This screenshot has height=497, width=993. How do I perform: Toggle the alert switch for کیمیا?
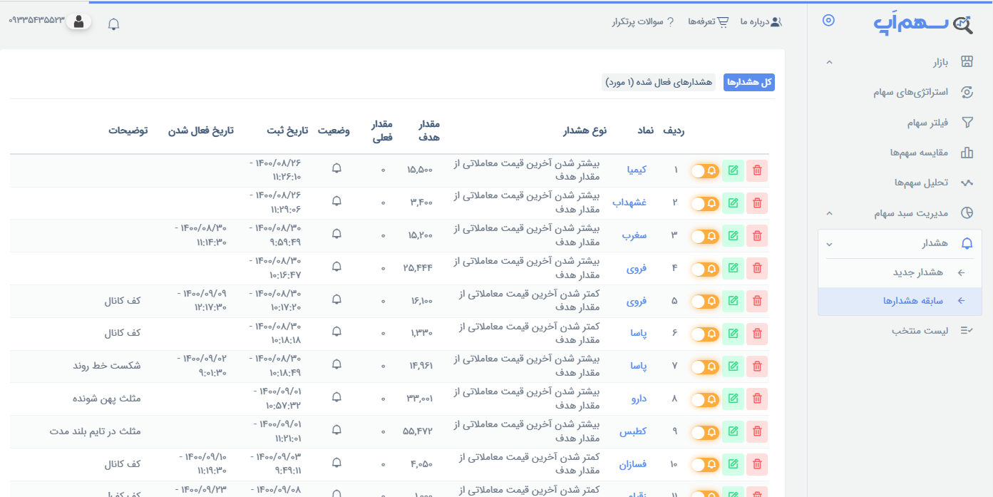pos(704,170)
